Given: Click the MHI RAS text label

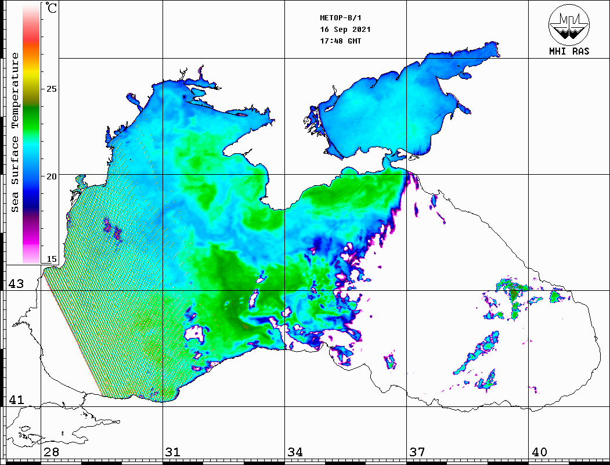Looking at the screenshot, I should pyautogui.click(x=569, y=51).
